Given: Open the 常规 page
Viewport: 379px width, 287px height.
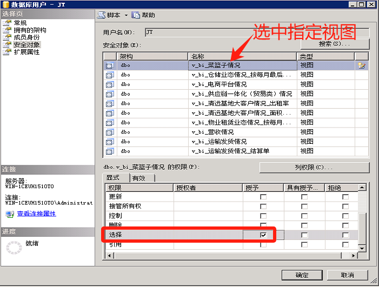Looking at the screenshot, I should (20, 23).
